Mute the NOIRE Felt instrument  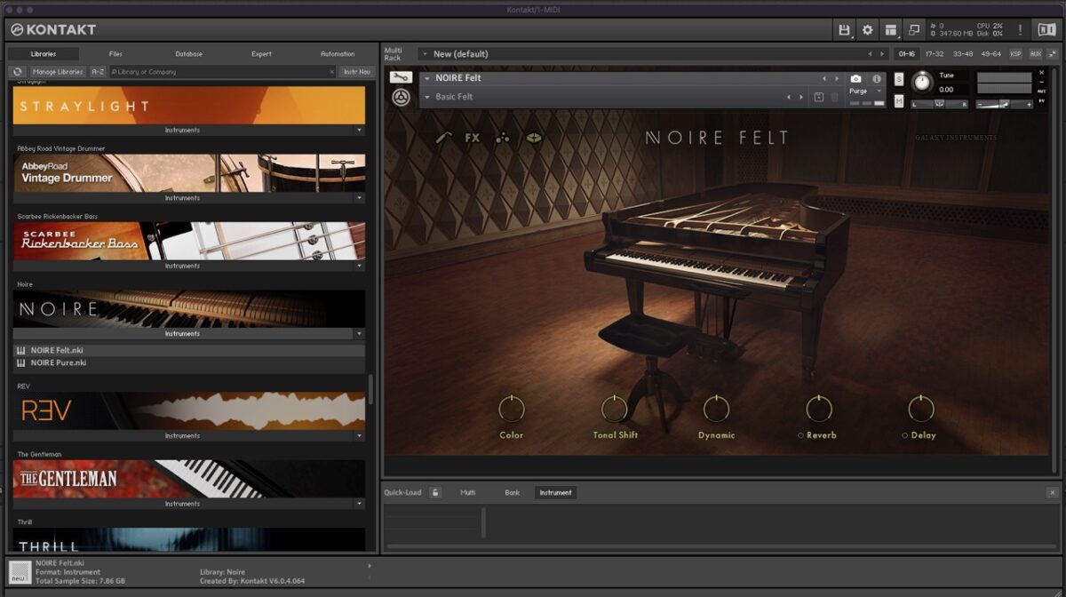[899, 101]
